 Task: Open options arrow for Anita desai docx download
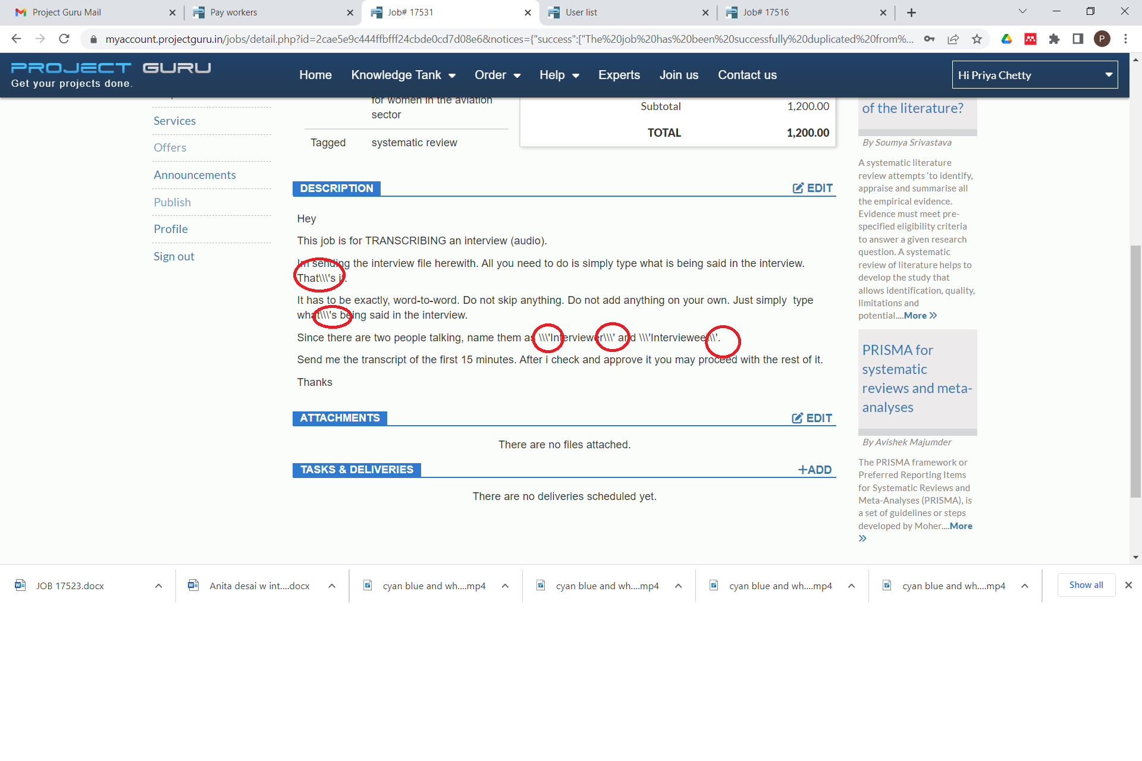[x=332, y=586]
